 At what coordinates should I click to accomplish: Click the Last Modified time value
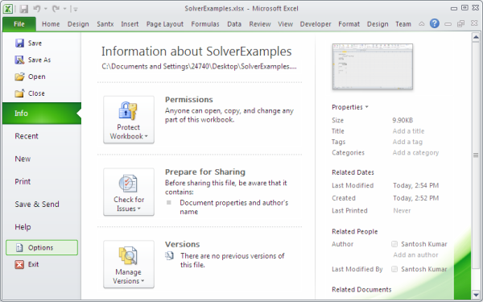[416, 185]
